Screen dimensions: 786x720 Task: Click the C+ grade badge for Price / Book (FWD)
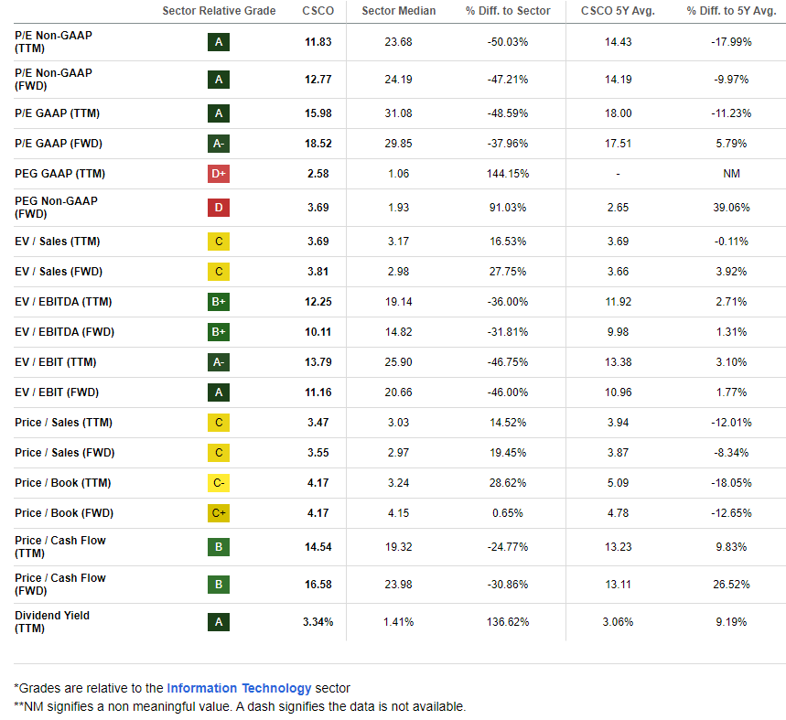pyautogui.click(x=219, y=513)
